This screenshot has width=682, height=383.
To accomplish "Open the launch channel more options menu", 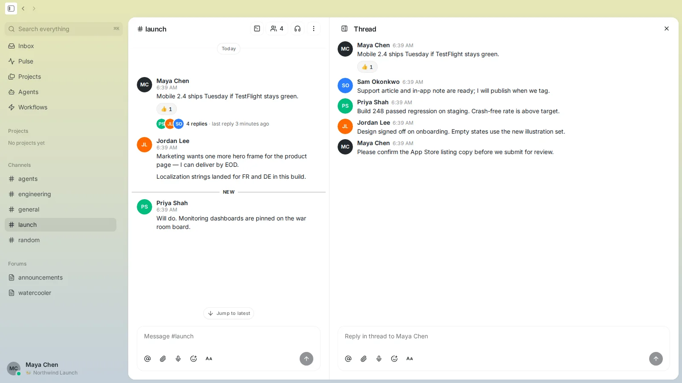I will click(x=314, y=29).
